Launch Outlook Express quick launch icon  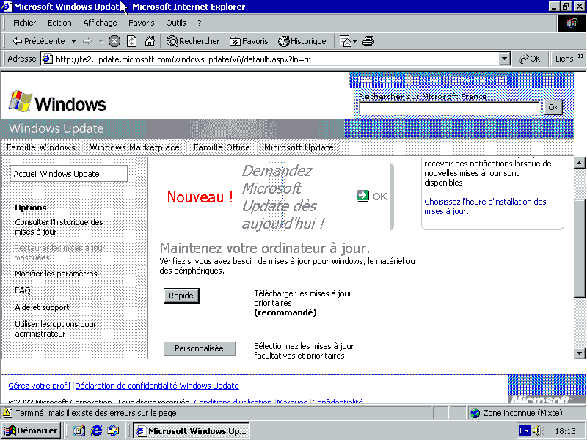(113, 430)
